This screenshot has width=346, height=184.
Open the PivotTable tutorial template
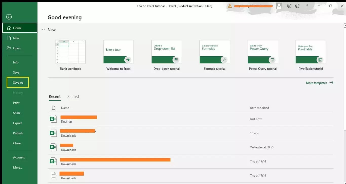point(311,52)
